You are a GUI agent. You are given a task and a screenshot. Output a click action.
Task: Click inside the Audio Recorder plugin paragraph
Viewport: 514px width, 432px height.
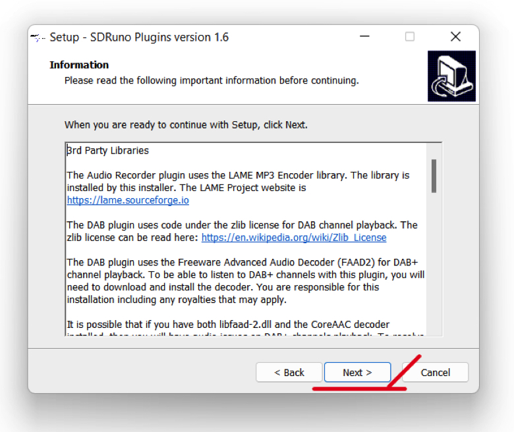(x=238, y=187)
